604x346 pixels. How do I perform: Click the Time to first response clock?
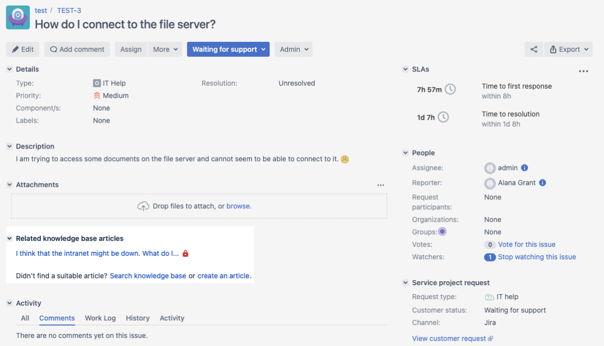[x=450, y=90]
